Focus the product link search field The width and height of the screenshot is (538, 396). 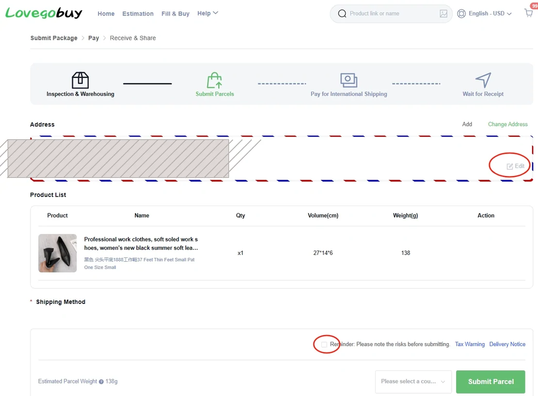coord(391,14)
